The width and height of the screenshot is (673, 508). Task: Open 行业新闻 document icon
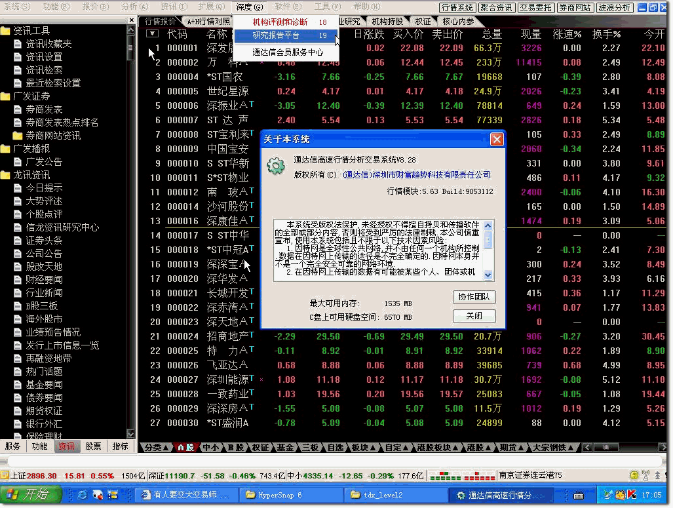18,293
